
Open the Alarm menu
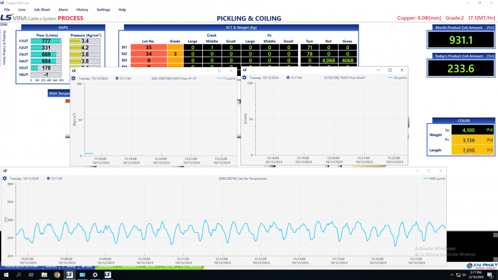click(x=63, y=10)
